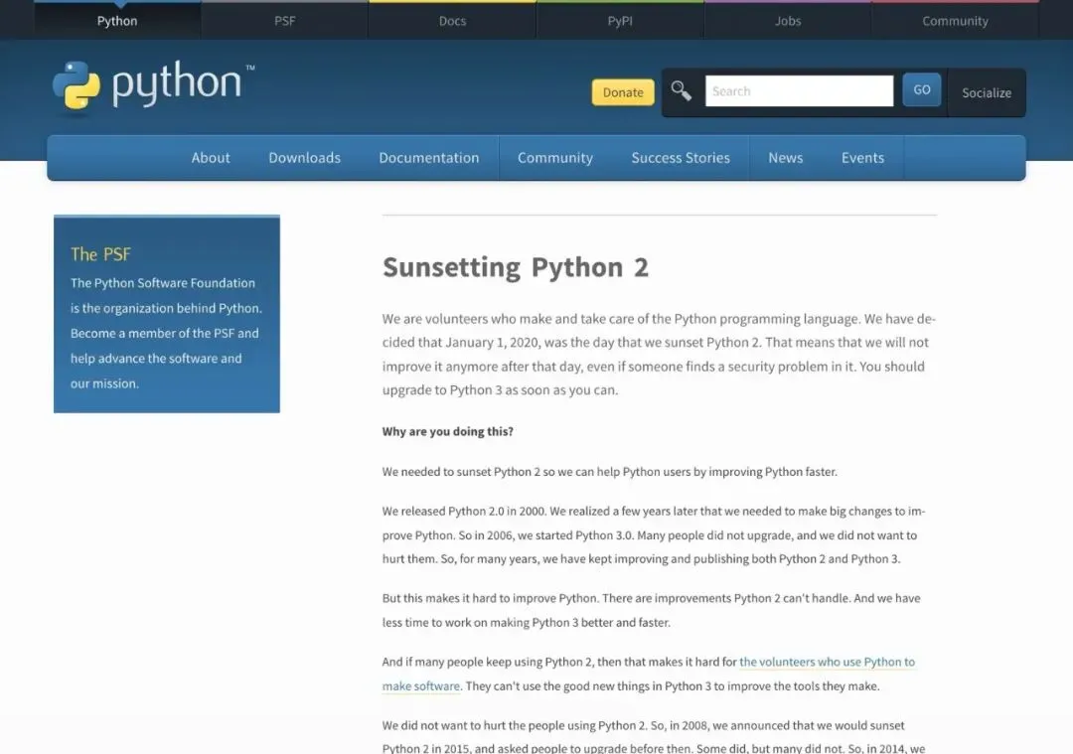Image resolution: width=1073 pixels, height=754 pixels.
Task: Open the Events navigation menu
Action: point(863,158)
